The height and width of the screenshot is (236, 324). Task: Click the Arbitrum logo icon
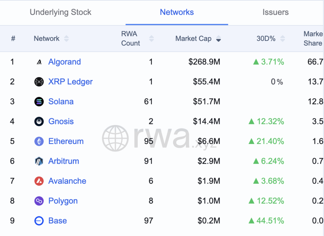point(39,161)
